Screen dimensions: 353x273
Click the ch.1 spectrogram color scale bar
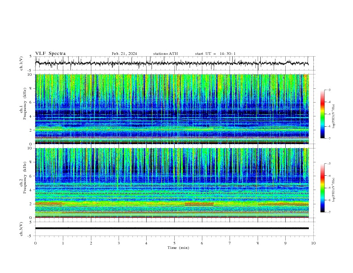point(323,114)
